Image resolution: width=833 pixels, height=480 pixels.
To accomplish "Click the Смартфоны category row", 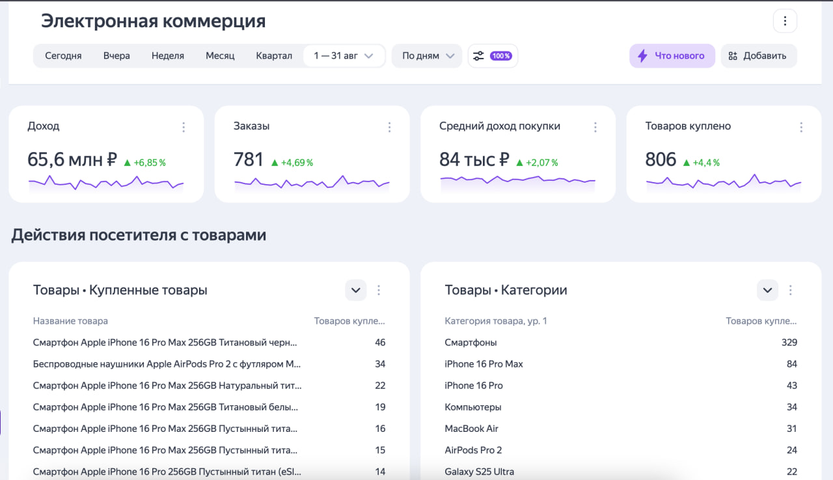I will pyautogui.click(x=471, y=342).
